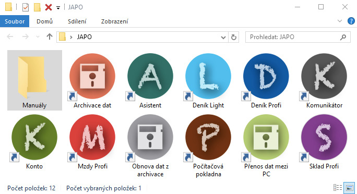This screenshot has width=357, height=194.
Task: Go back with the left arrow
Action: pyautogui.click(x=10, y=37)
